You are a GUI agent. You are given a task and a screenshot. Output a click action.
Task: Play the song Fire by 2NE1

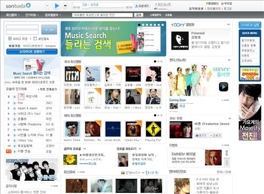(x=15, y=103)
